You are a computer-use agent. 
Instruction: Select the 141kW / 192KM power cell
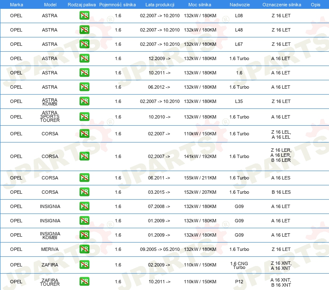point(200,156)
